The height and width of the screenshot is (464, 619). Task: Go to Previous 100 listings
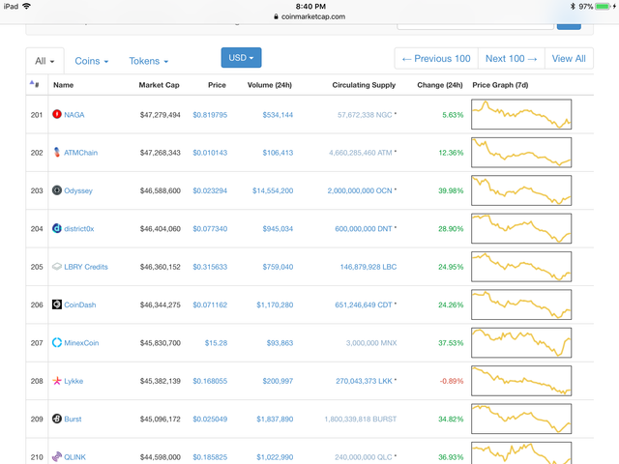[436, 59]
